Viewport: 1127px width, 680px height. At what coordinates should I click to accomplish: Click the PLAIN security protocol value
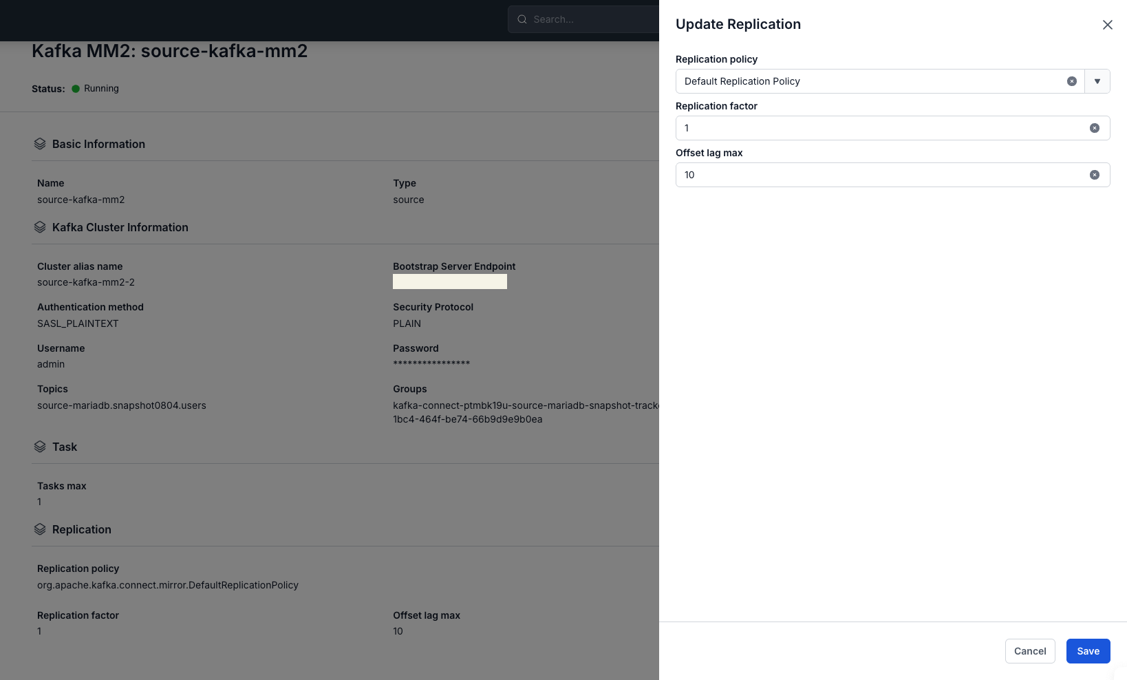pos(407,323)
